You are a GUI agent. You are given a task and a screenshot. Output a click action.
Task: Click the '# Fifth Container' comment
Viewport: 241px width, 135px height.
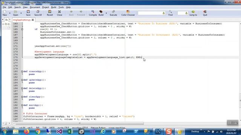tap(35, 114)
